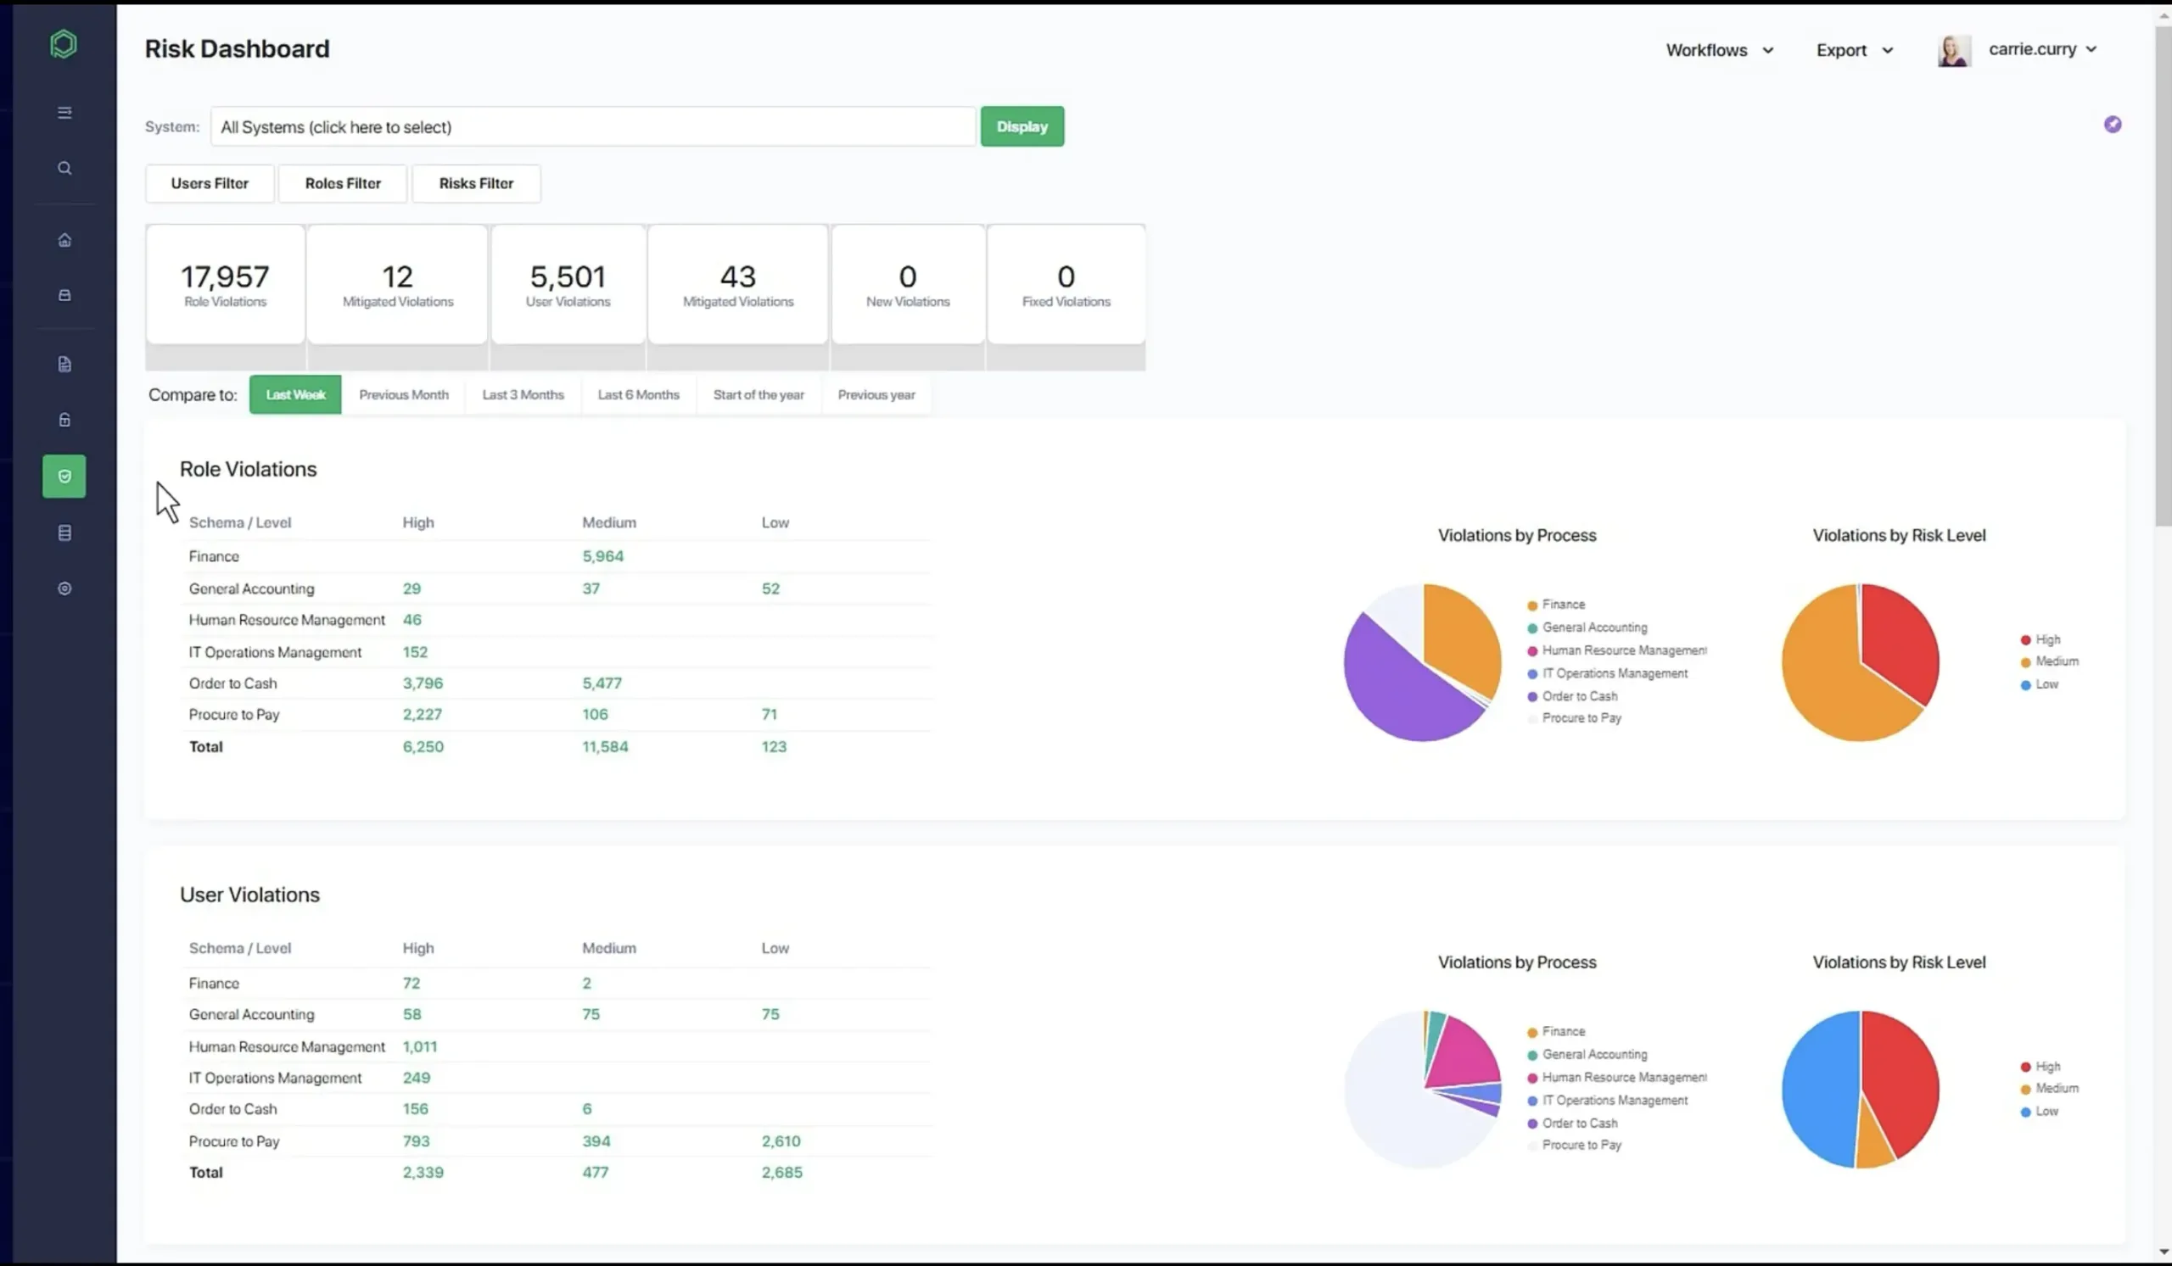Switch comparison to Previous Month
Image resolution: width=2172 pixels, height=1266 pixels.
point(404,394)
